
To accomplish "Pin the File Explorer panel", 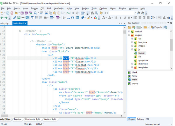I will (x=168, y=23).
